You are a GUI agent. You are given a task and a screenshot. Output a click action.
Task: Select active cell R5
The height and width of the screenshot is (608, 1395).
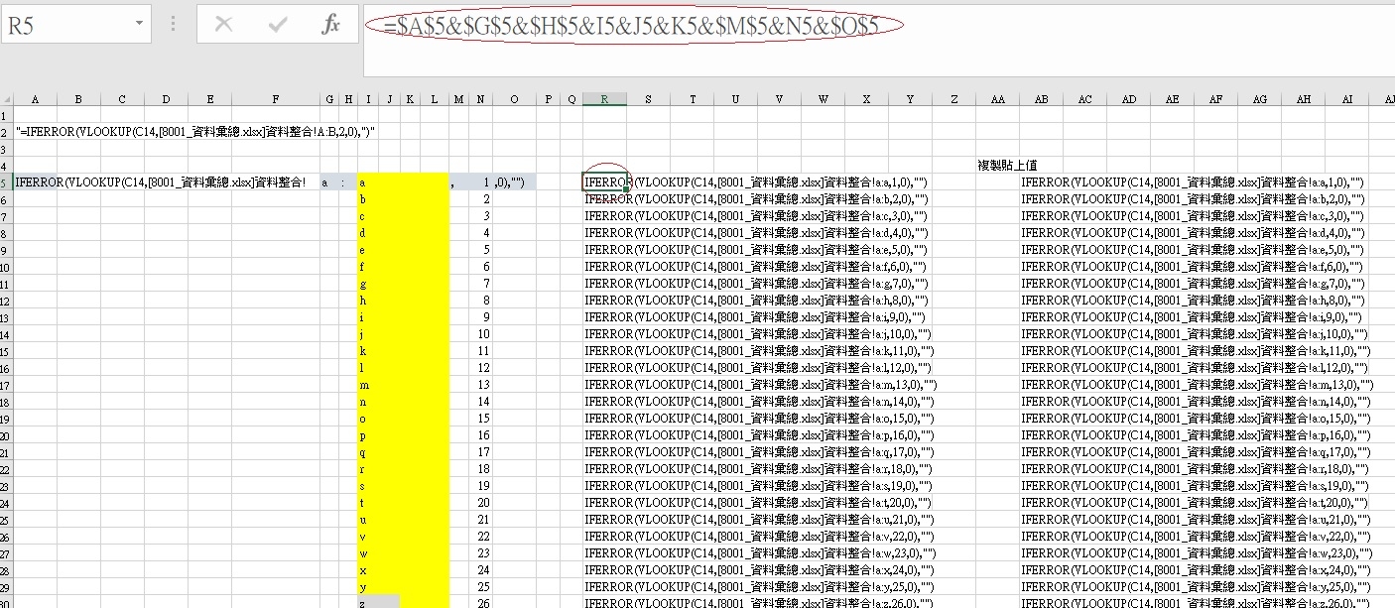pos(604,182)
